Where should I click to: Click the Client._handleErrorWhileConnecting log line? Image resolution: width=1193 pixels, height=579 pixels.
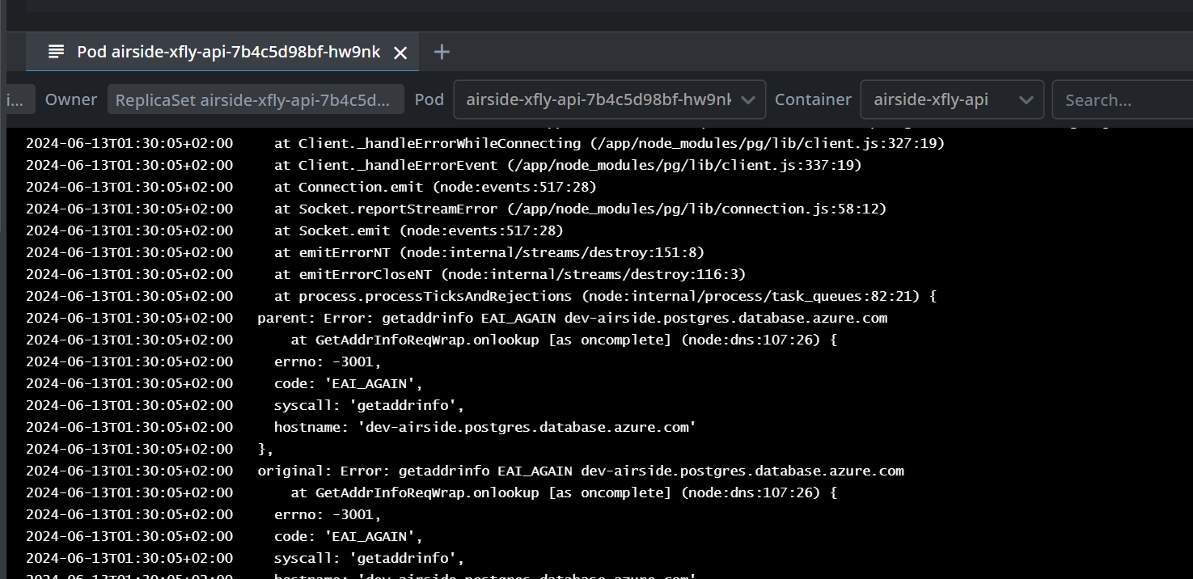click(x=485, y=143)
